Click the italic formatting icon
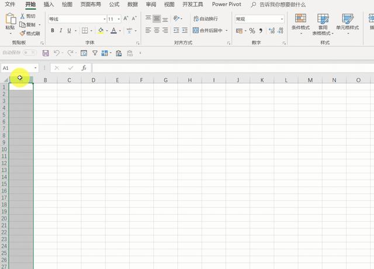 60,30
